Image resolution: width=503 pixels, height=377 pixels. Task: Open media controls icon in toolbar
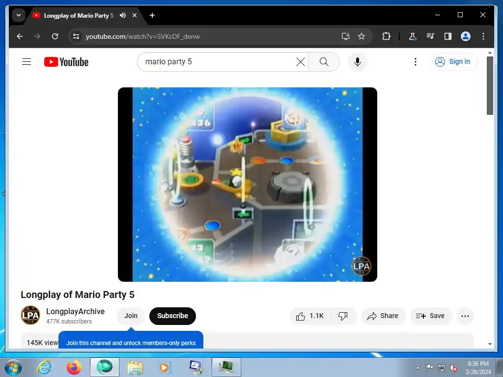tap(430, 36)
